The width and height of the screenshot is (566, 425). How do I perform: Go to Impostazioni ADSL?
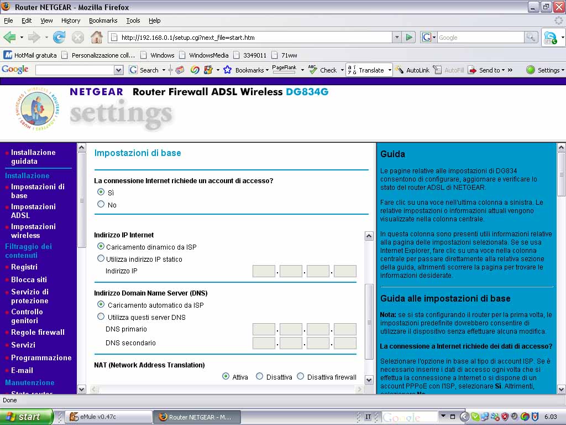33,211
